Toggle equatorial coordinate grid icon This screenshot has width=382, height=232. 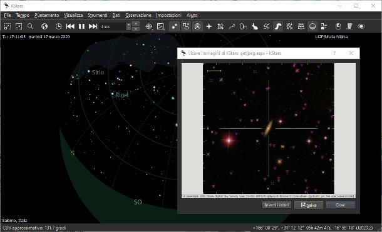click(289, 26)
